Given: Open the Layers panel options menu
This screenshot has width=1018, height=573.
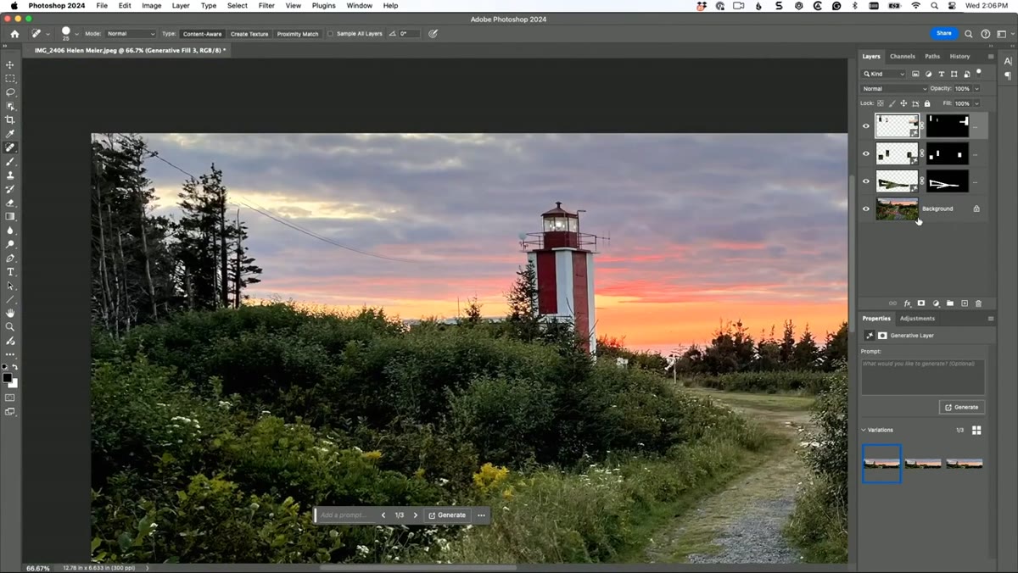Looking at the screenshot, I should click(x=990, y=57).
